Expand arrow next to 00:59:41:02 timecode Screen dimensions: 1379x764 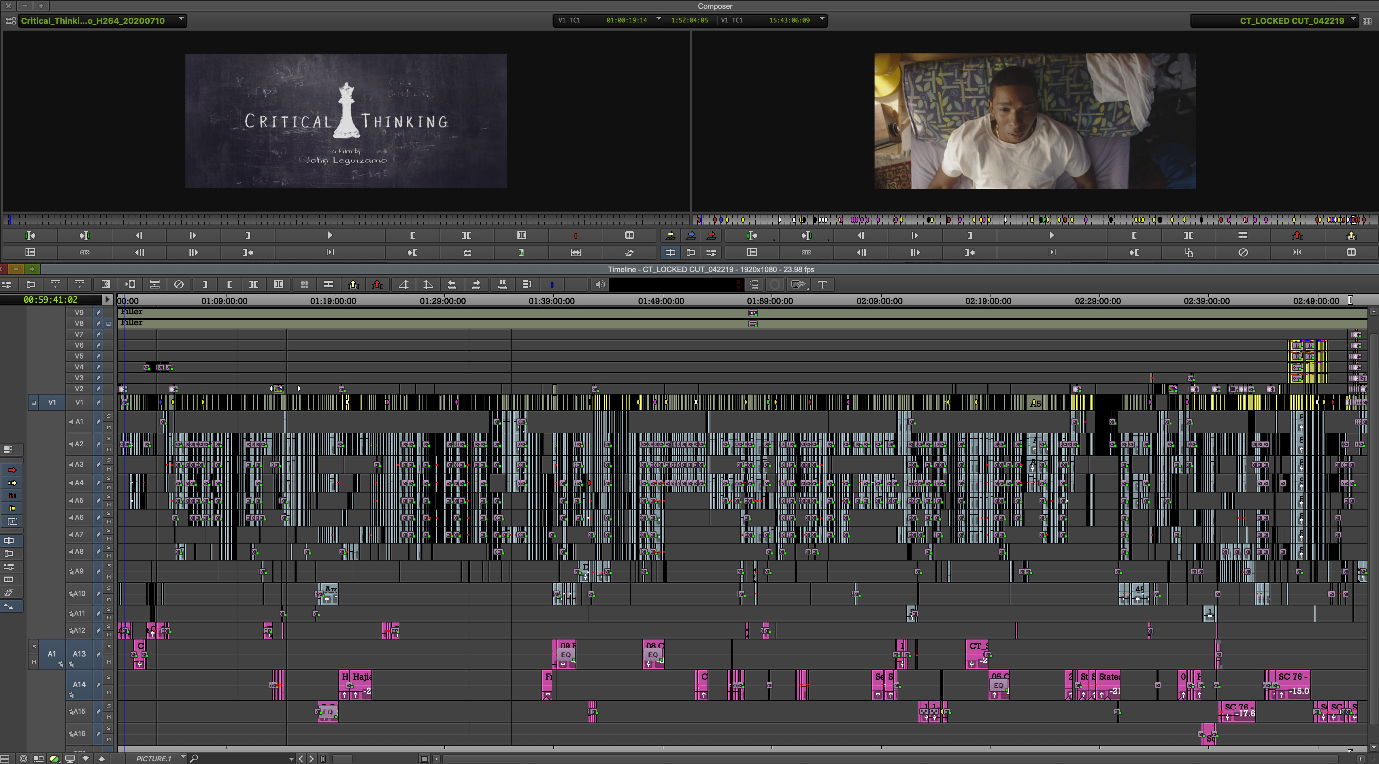pyautogui.click(x=107, y=300)
